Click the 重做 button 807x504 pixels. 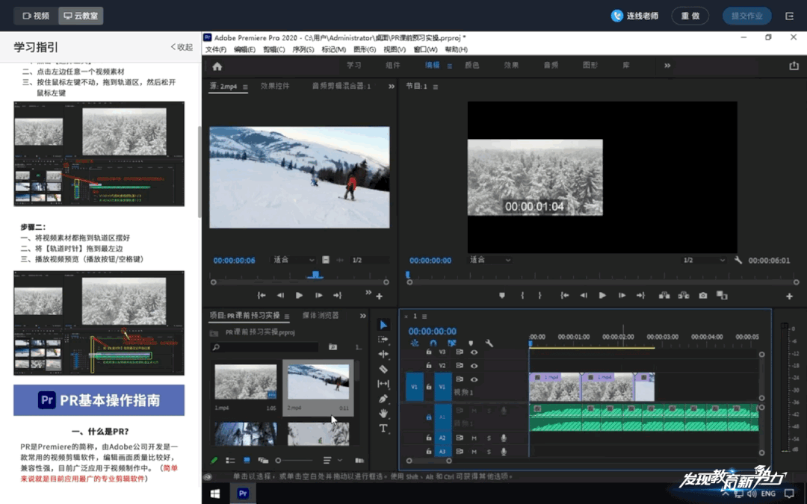[690, 16]
